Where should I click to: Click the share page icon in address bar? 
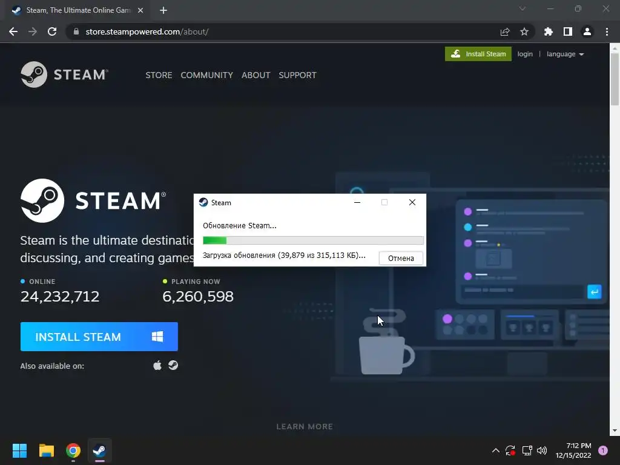tap(505, 31)
